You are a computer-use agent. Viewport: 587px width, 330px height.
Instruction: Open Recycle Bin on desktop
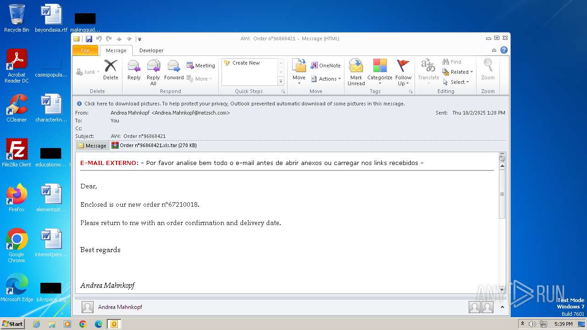(17, 18)
